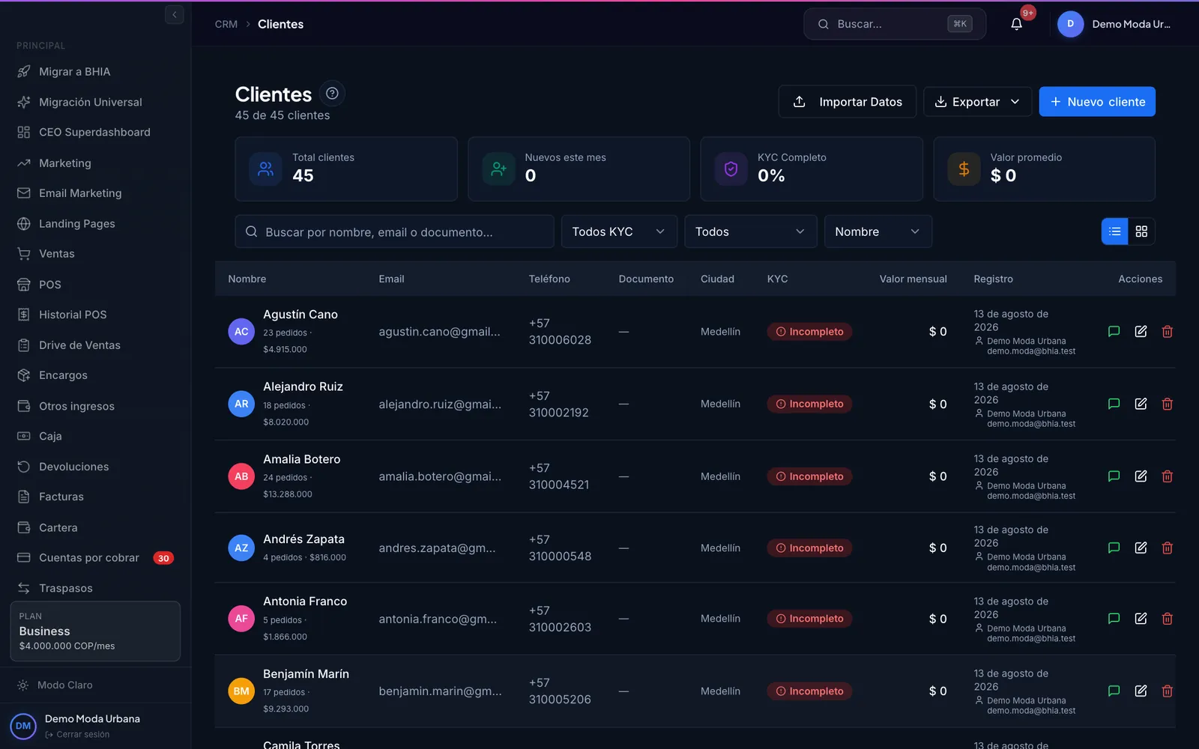The image size is (1199, 749).
Task: Toggle Modo Claro theme
Action: pos(64,685)
